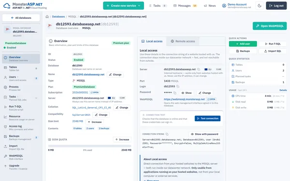
Task: Click OPEN badge next to WebMSSQL link
Action: click(x=211, y=99)
